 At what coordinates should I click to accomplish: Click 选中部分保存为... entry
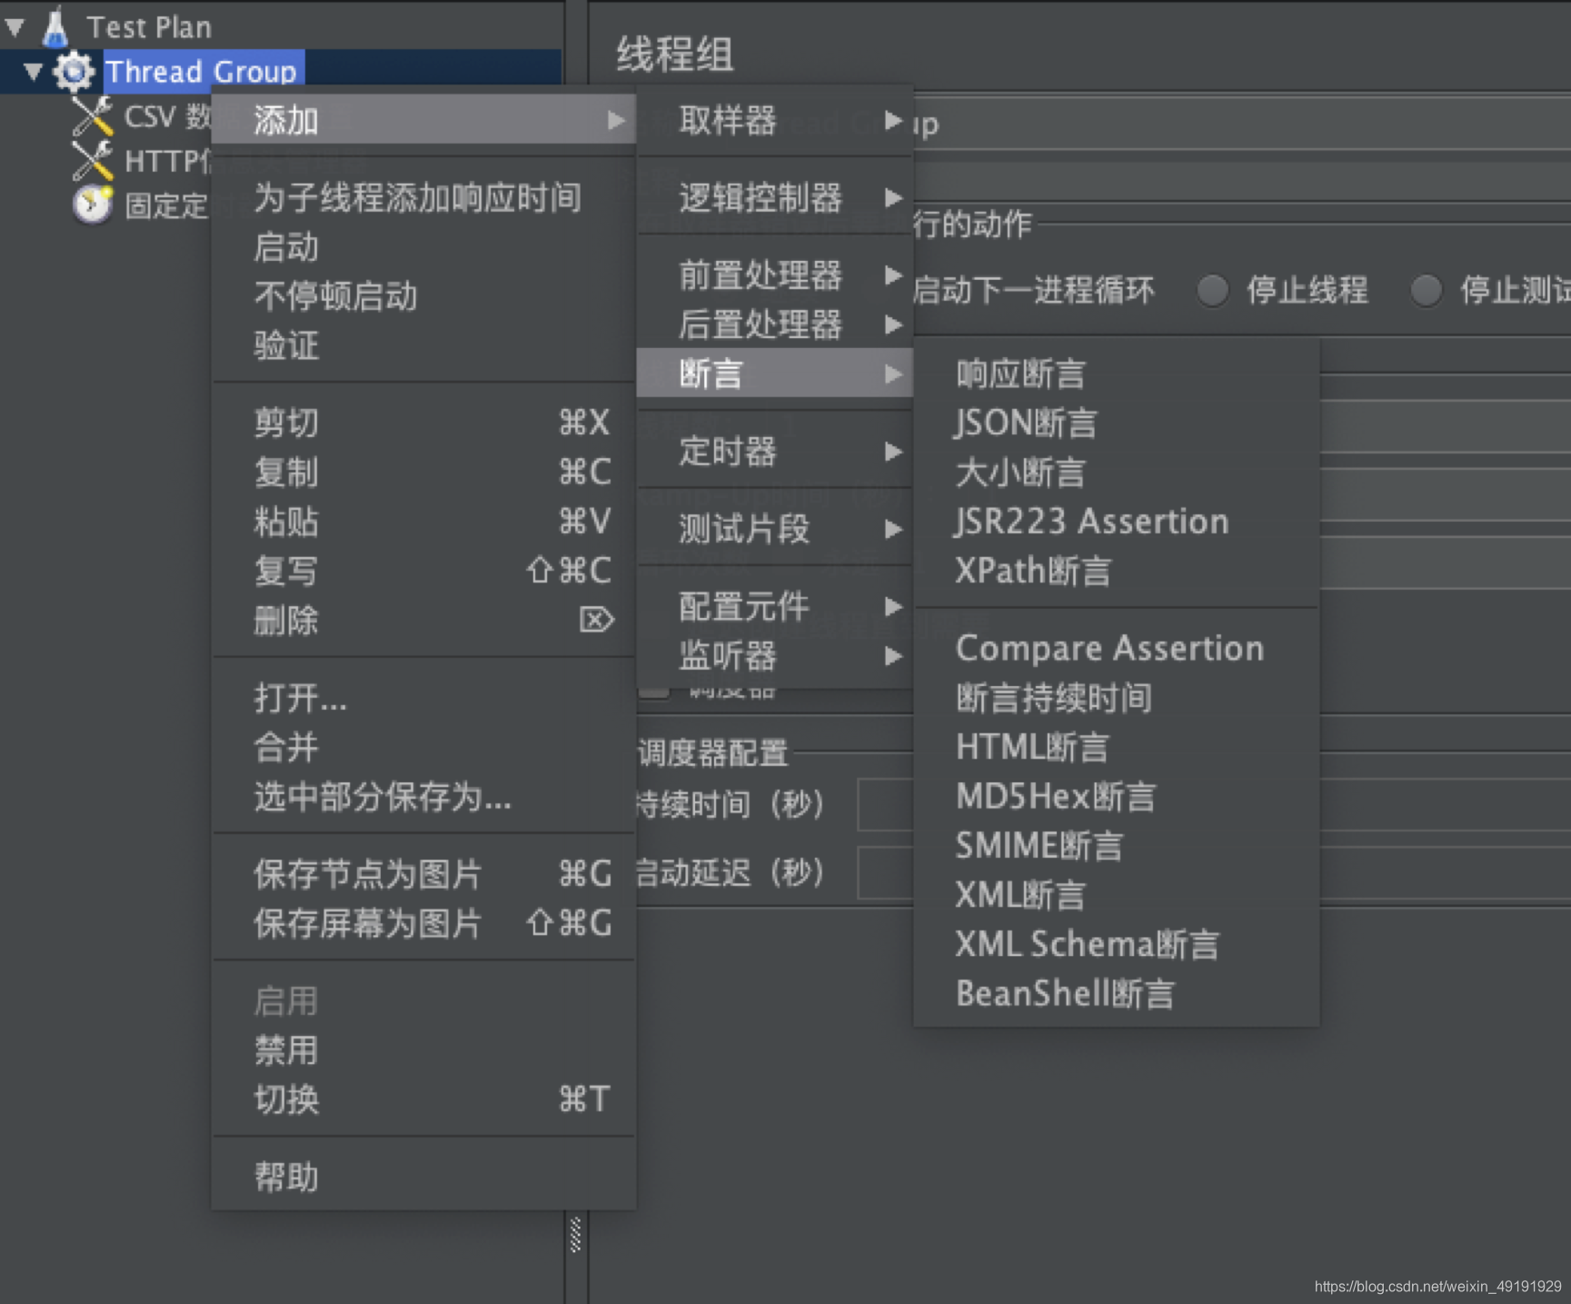click(x=423, y=797)
